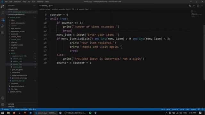The width and height of the screenshot is (205, 115).
Task: Open the Search view in activity bar
Action: point(3,13)
